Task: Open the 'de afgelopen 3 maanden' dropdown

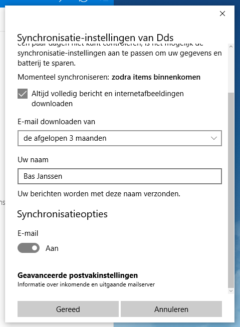Action: (120, 138)
